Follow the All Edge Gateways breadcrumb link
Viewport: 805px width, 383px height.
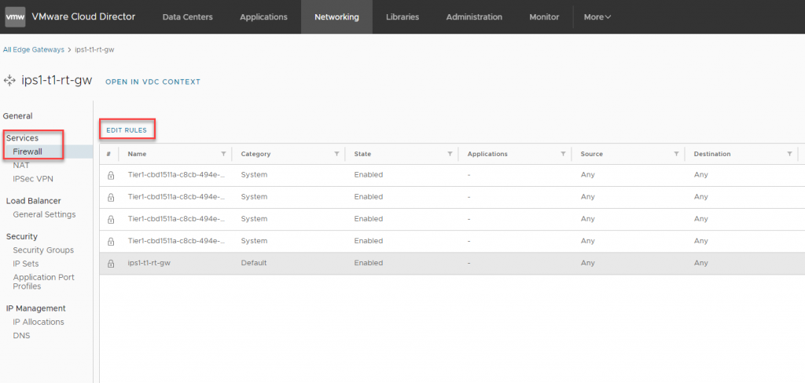pyautogui.click(x=34, y=49)
